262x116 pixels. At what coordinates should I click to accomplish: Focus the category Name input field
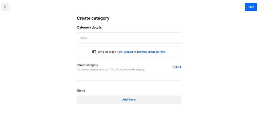[129, 38]
